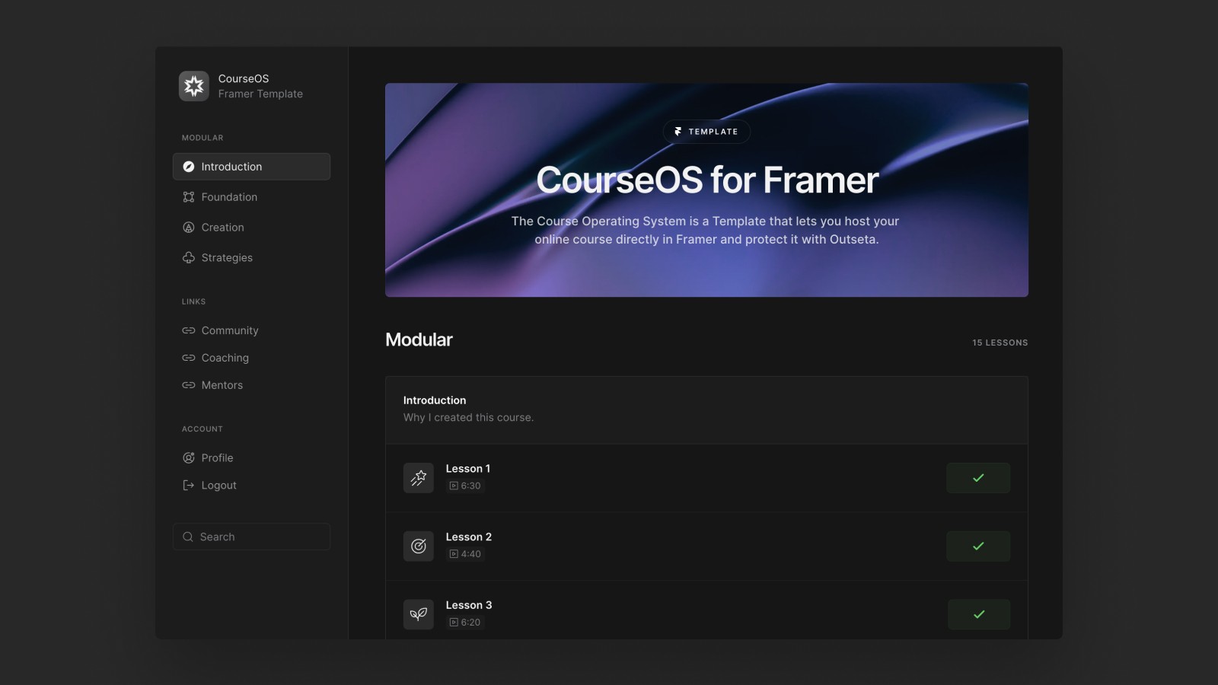Open Lesson 3 title
Viewport: 1218px width, 685px height.
(x=469, y=606)
